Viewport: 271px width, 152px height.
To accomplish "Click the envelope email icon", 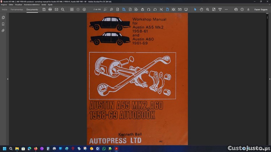I will [56, 9].
